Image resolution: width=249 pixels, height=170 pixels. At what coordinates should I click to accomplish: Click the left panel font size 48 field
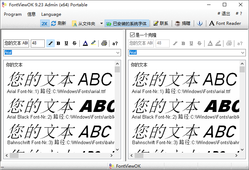[38, 43]
